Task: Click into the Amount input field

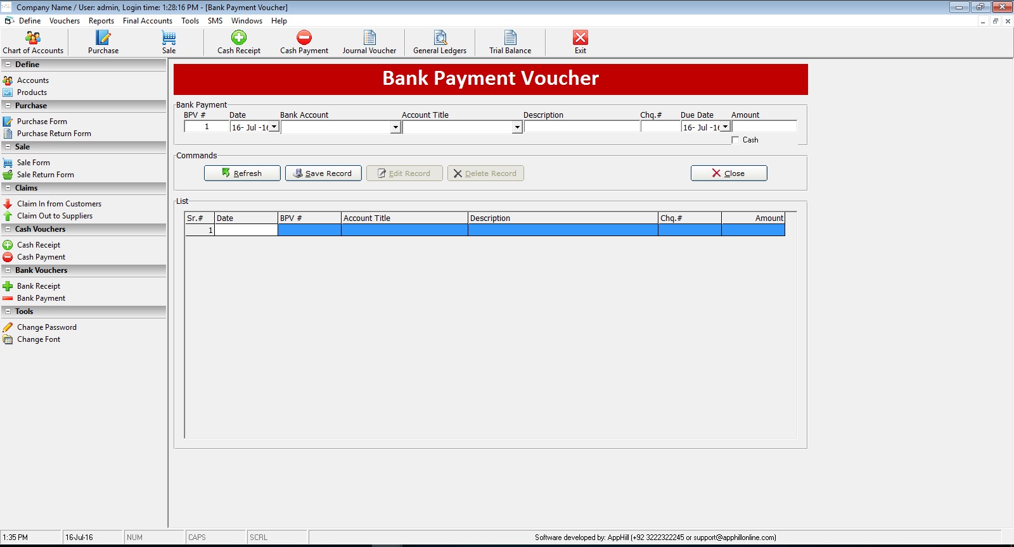Action: click(764, 127)
